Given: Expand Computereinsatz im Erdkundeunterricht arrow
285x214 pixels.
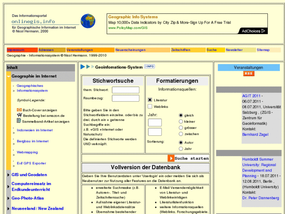Looking at the screenshot, I should click(x=8, y=187).
